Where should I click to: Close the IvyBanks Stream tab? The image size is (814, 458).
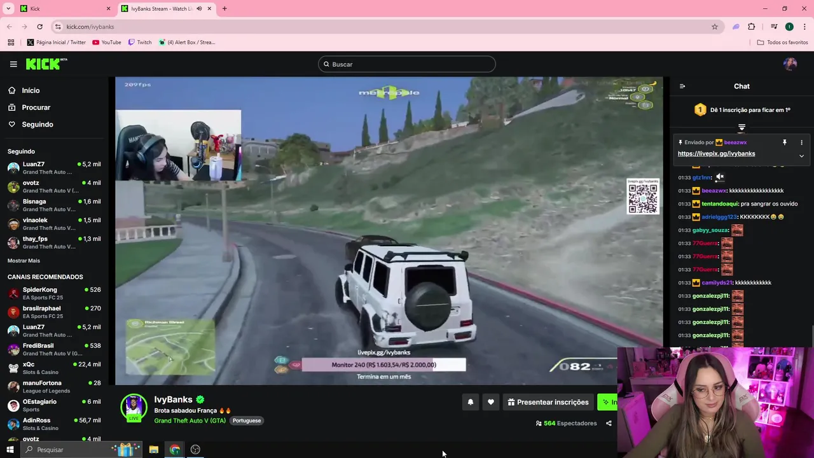coord(209,9)
